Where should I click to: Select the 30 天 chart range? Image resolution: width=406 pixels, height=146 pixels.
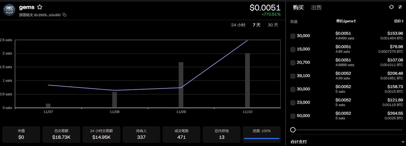(x=273, y=25)
